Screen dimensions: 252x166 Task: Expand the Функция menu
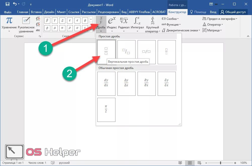(171, 25)
